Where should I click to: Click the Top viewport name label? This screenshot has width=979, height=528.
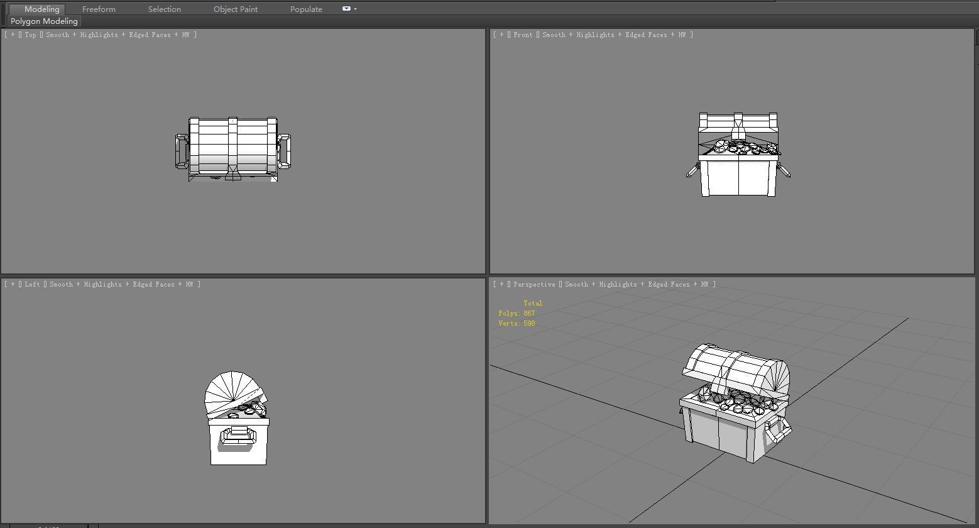(30, 35)
